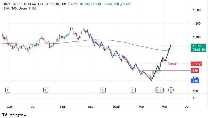Click the E earnings marker right of Jul
Viewport: 208px width, 118px height.
coord(46,90)
